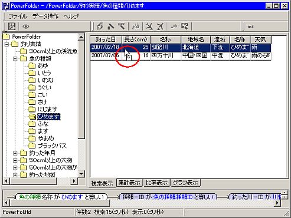Open the ファイル menu
Viewport: 291px width, 218px height.
[x=18, y=16]
